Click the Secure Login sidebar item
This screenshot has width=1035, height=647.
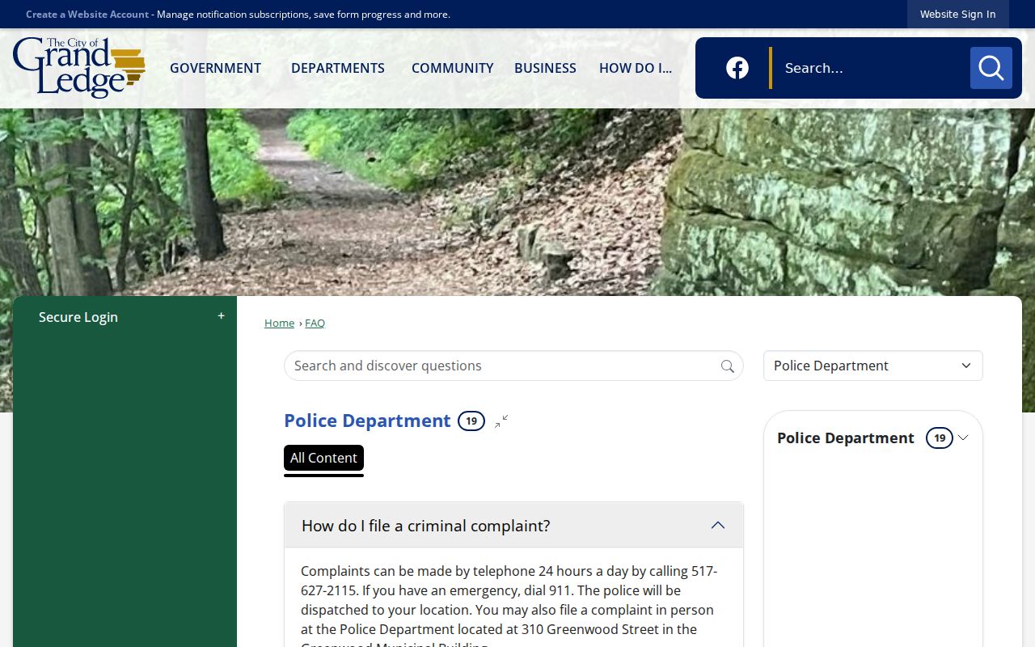125,317
